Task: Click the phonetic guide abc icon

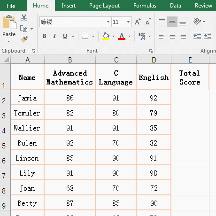Action: pyautogui.click(x=142, y=36)
